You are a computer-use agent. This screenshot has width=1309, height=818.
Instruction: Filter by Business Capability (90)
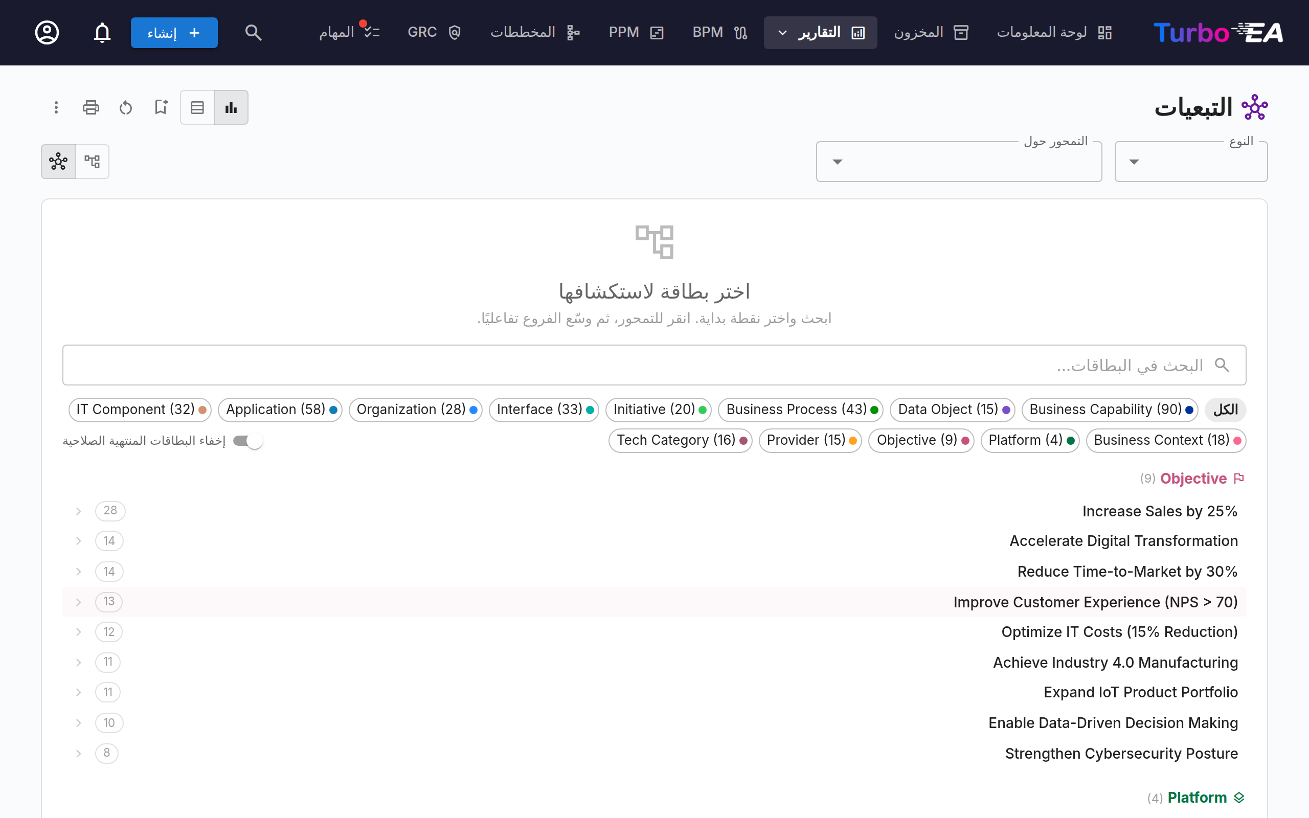point(1110,410)
